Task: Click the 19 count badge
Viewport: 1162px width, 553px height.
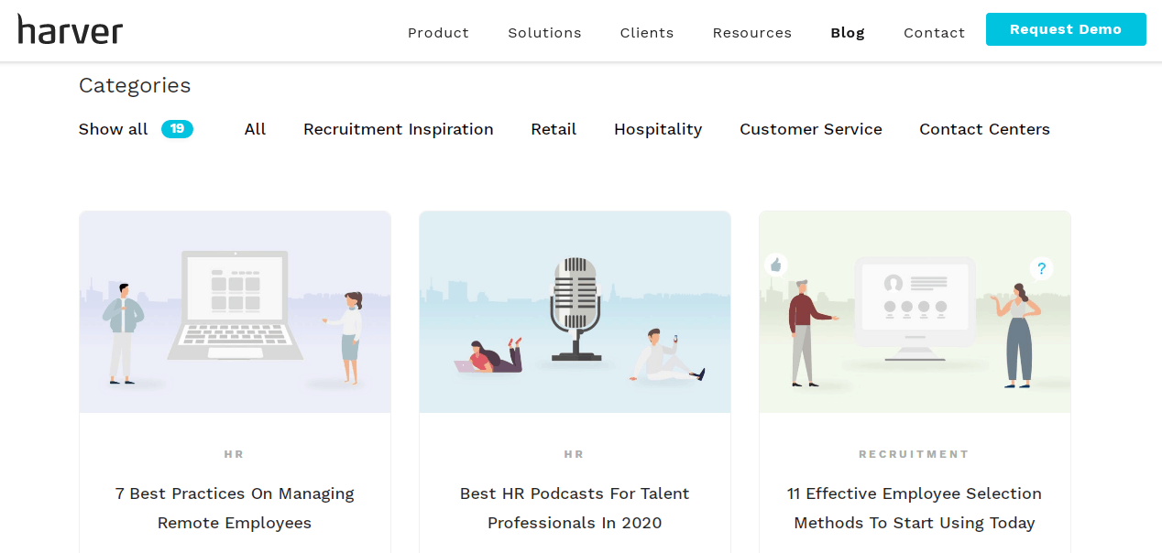Action: tap(177, 129)
